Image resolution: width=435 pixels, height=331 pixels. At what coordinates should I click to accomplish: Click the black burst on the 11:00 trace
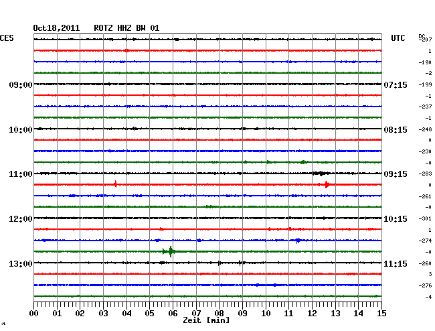(321, 174)
